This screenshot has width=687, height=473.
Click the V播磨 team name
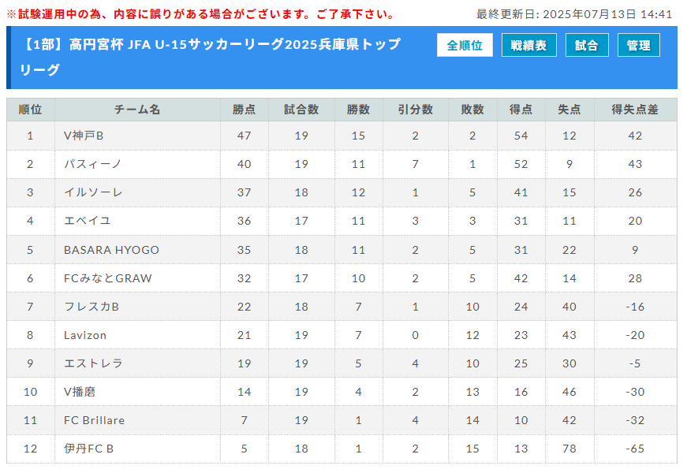(x=80, y=392)
